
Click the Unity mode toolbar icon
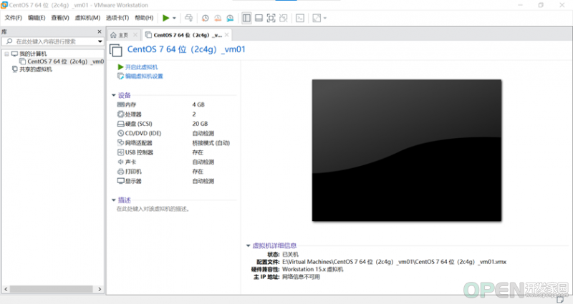click(283, 18)
